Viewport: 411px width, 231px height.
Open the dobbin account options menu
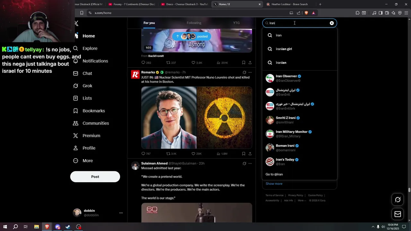tap(121, 213)
